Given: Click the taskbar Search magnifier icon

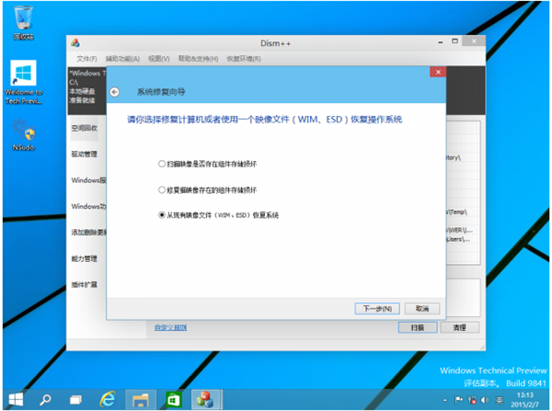Looking at the screenshot, I should (45, 400).
